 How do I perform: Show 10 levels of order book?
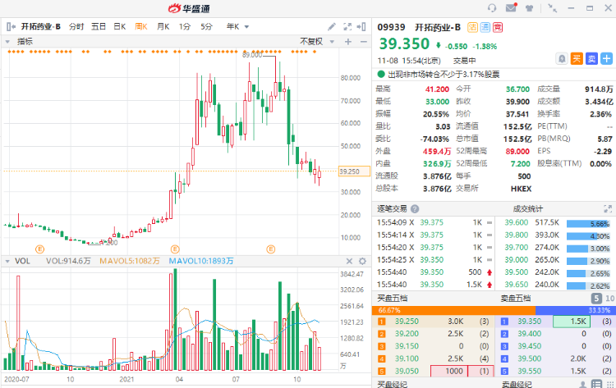coord(609,299)
